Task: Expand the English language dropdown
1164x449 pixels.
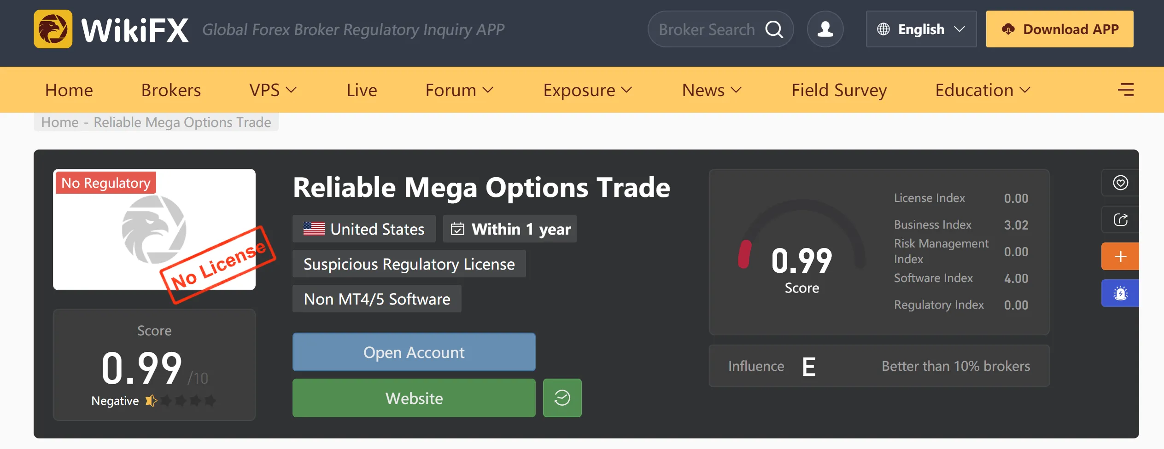Action: pos(921,29)
